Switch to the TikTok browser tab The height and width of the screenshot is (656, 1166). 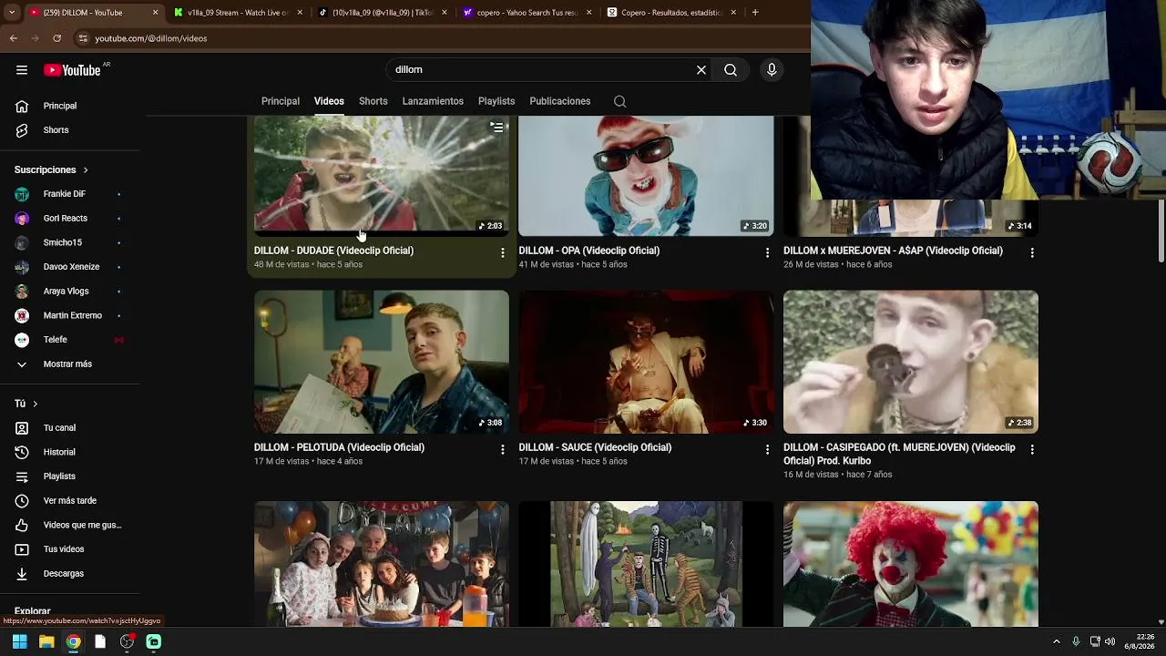pyautogui.click(x=380, y=13)
